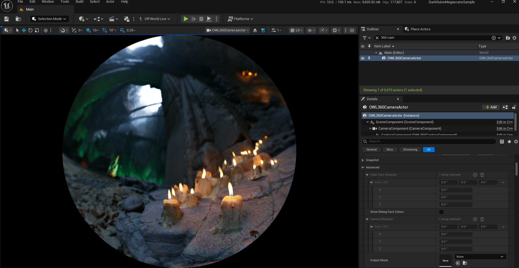
Task: Open the OWL360CameraActor viewport camera dropdown
Action: pyautogui.click(x=228, y=30)
